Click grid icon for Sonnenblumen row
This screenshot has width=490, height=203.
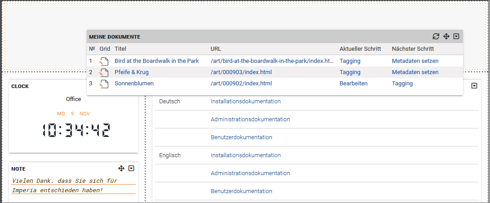point(104,84)
